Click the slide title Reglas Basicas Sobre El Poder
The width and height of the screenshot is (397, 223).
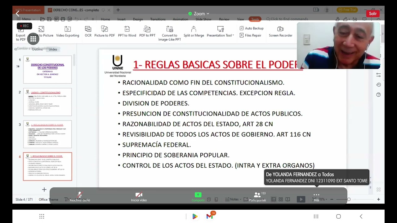[218, 64]
